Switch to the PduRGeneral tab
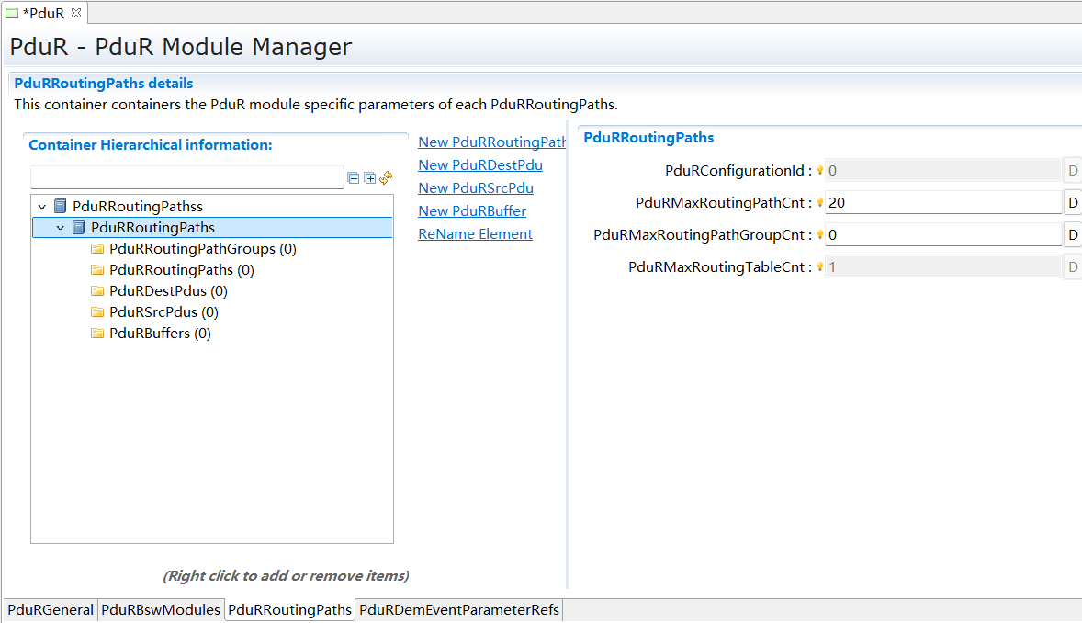Viewport: 1082px width, 623px height. click(x=50, y=609)
